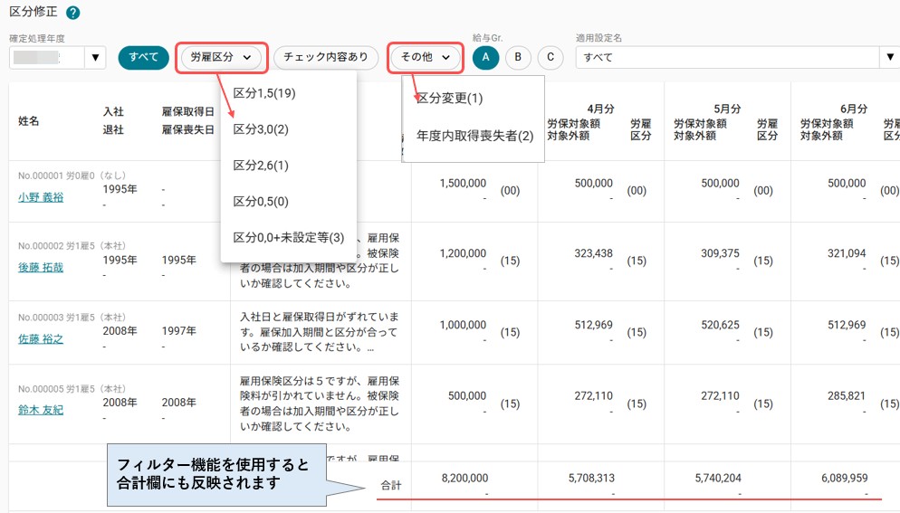
Task: Select salary group C
Action: [551, 57]
